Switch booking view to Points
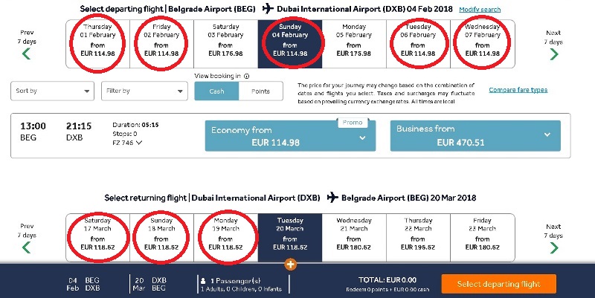595x298 pixels. coord(260,91)
